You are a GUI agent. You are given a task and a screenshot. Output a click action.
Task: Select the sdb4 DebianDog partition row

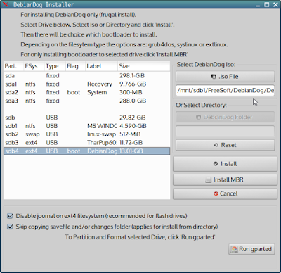86,151
